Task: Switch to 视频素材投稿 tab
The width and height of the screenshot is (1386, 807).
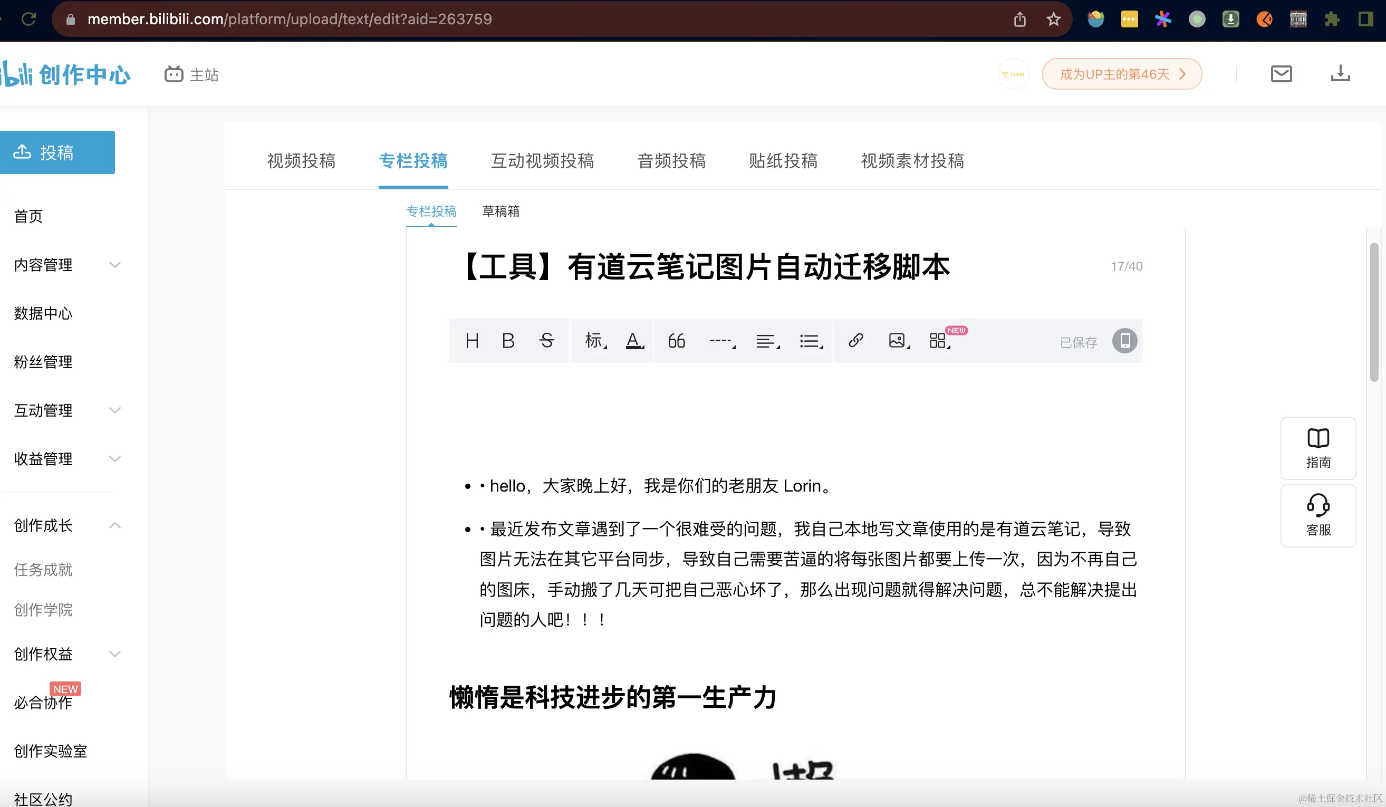Action: [912, 161]
